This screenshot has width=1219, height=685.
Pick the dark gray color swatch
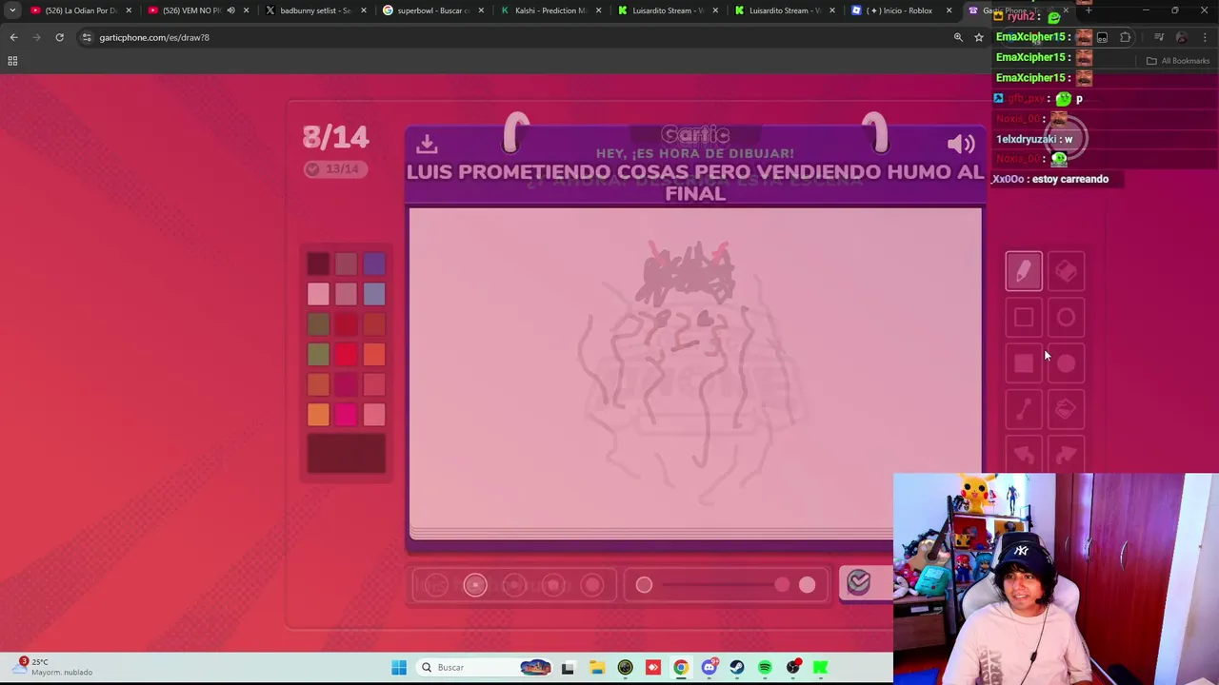[346, 264]
